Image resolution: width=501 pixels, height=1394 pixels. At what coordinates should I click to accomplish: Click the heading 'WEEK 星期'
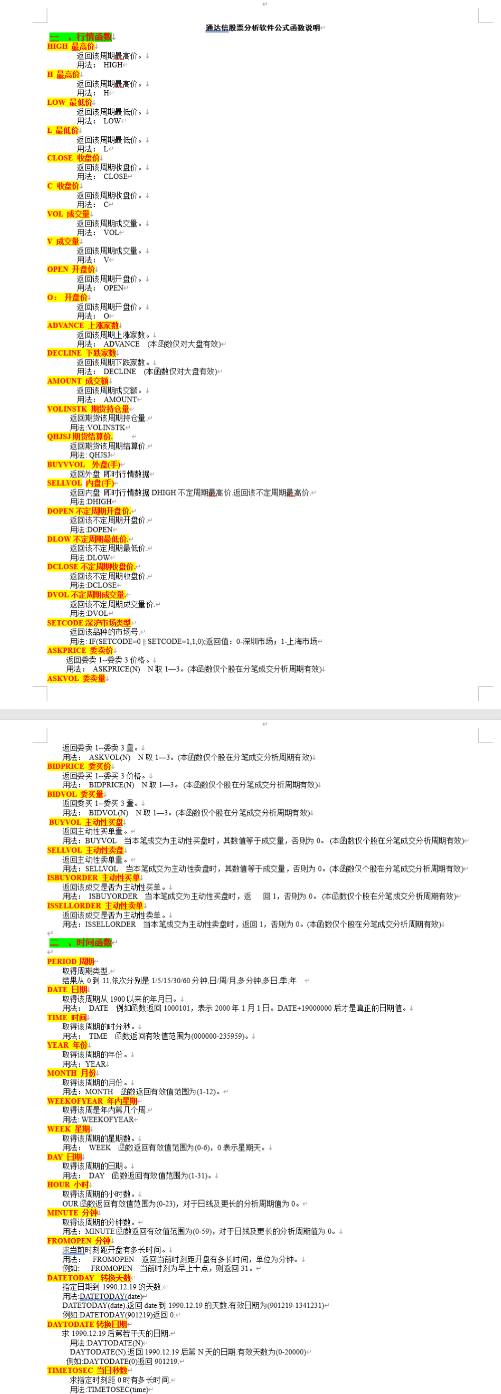click(69, 1129)
